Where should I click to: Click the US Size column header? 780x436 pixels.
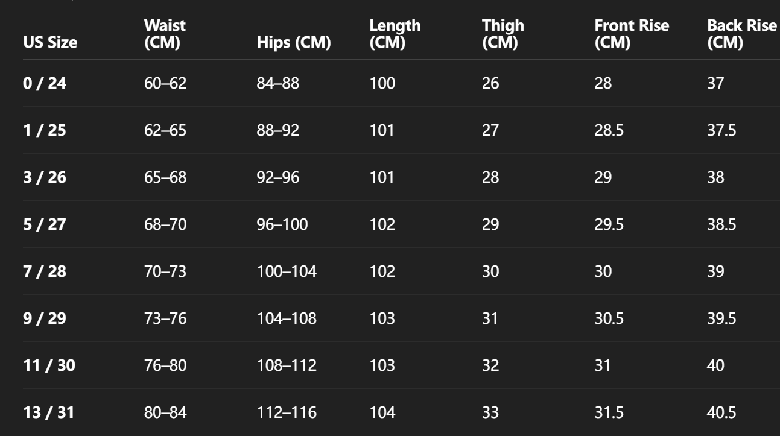coord(50,43)
